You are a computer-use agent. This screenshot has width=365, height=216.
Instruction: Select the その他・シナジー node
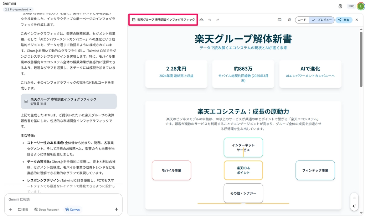[243, 193]
